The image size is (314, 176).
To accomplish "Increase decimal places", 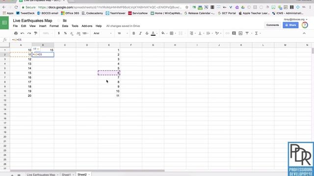I will coord(78,33).
